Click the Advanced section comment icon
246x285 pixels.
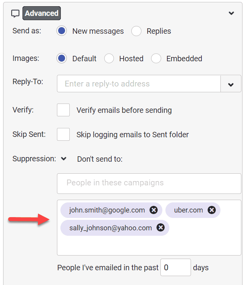click(x=15, y=14)
